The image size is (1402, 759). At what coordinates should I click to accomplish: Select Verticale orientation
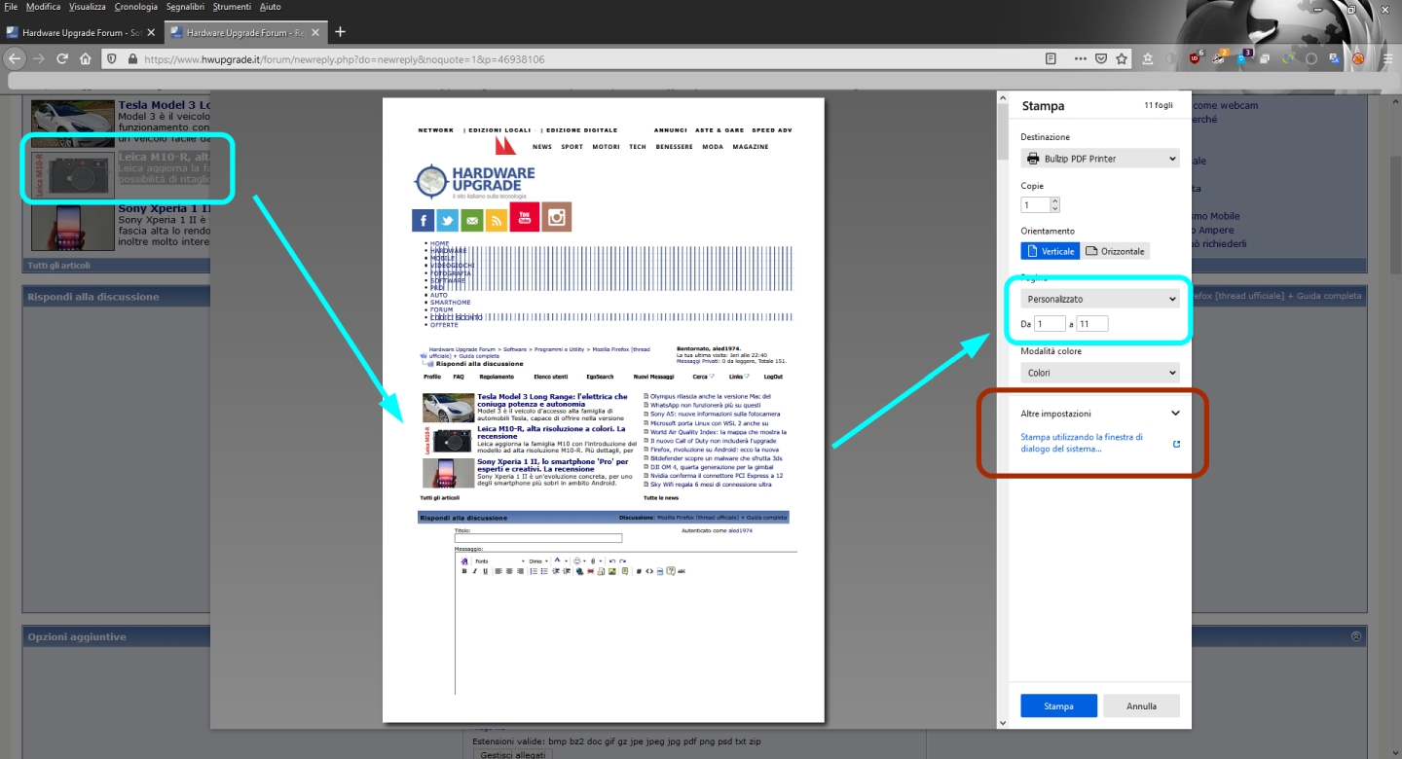tap(1051, 251)
